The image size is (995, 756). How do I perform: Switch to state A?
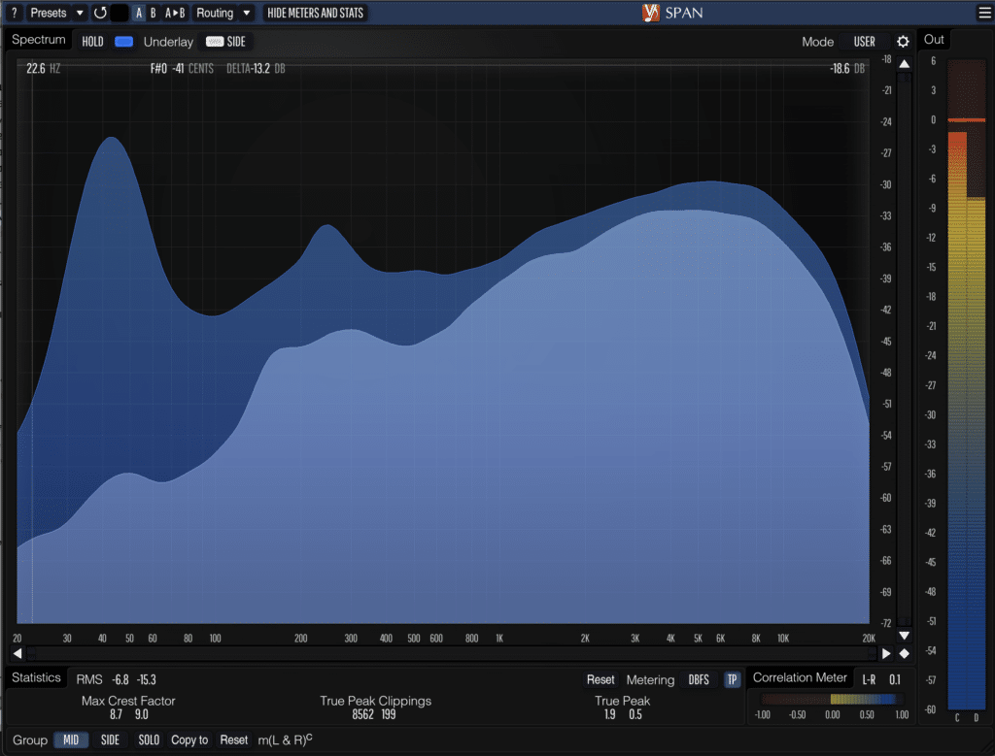[139, 13]
